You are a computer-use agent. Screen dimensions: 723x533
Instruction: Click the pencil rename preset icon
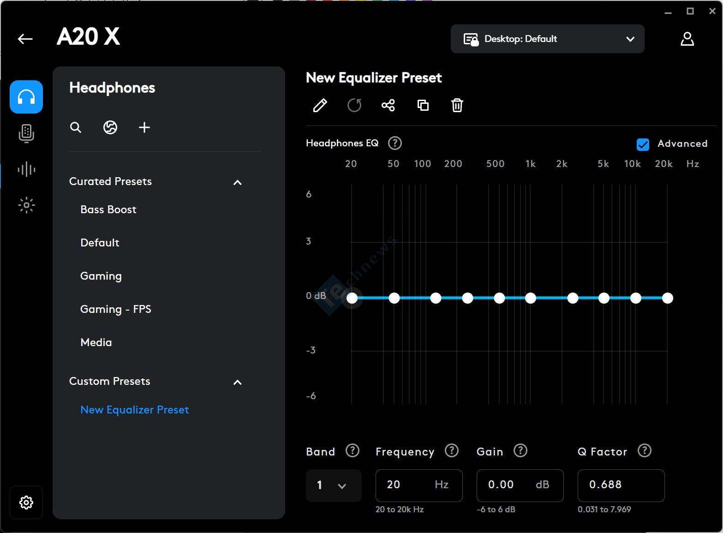pyautogui.click(x=320, y=106)
